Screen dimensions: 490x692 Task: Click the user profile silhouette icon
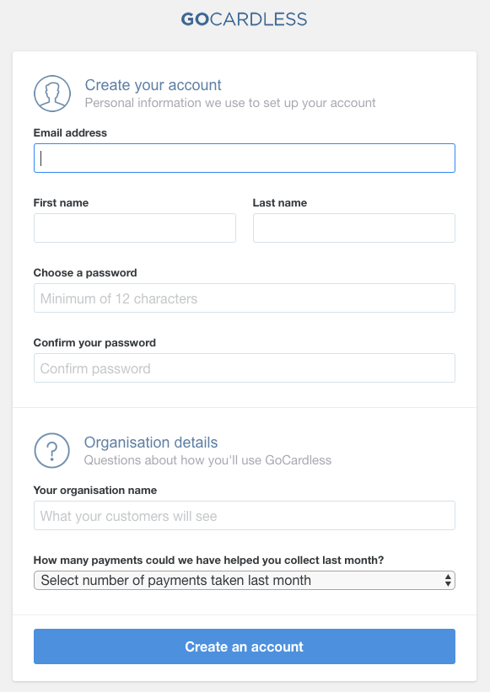52,93
